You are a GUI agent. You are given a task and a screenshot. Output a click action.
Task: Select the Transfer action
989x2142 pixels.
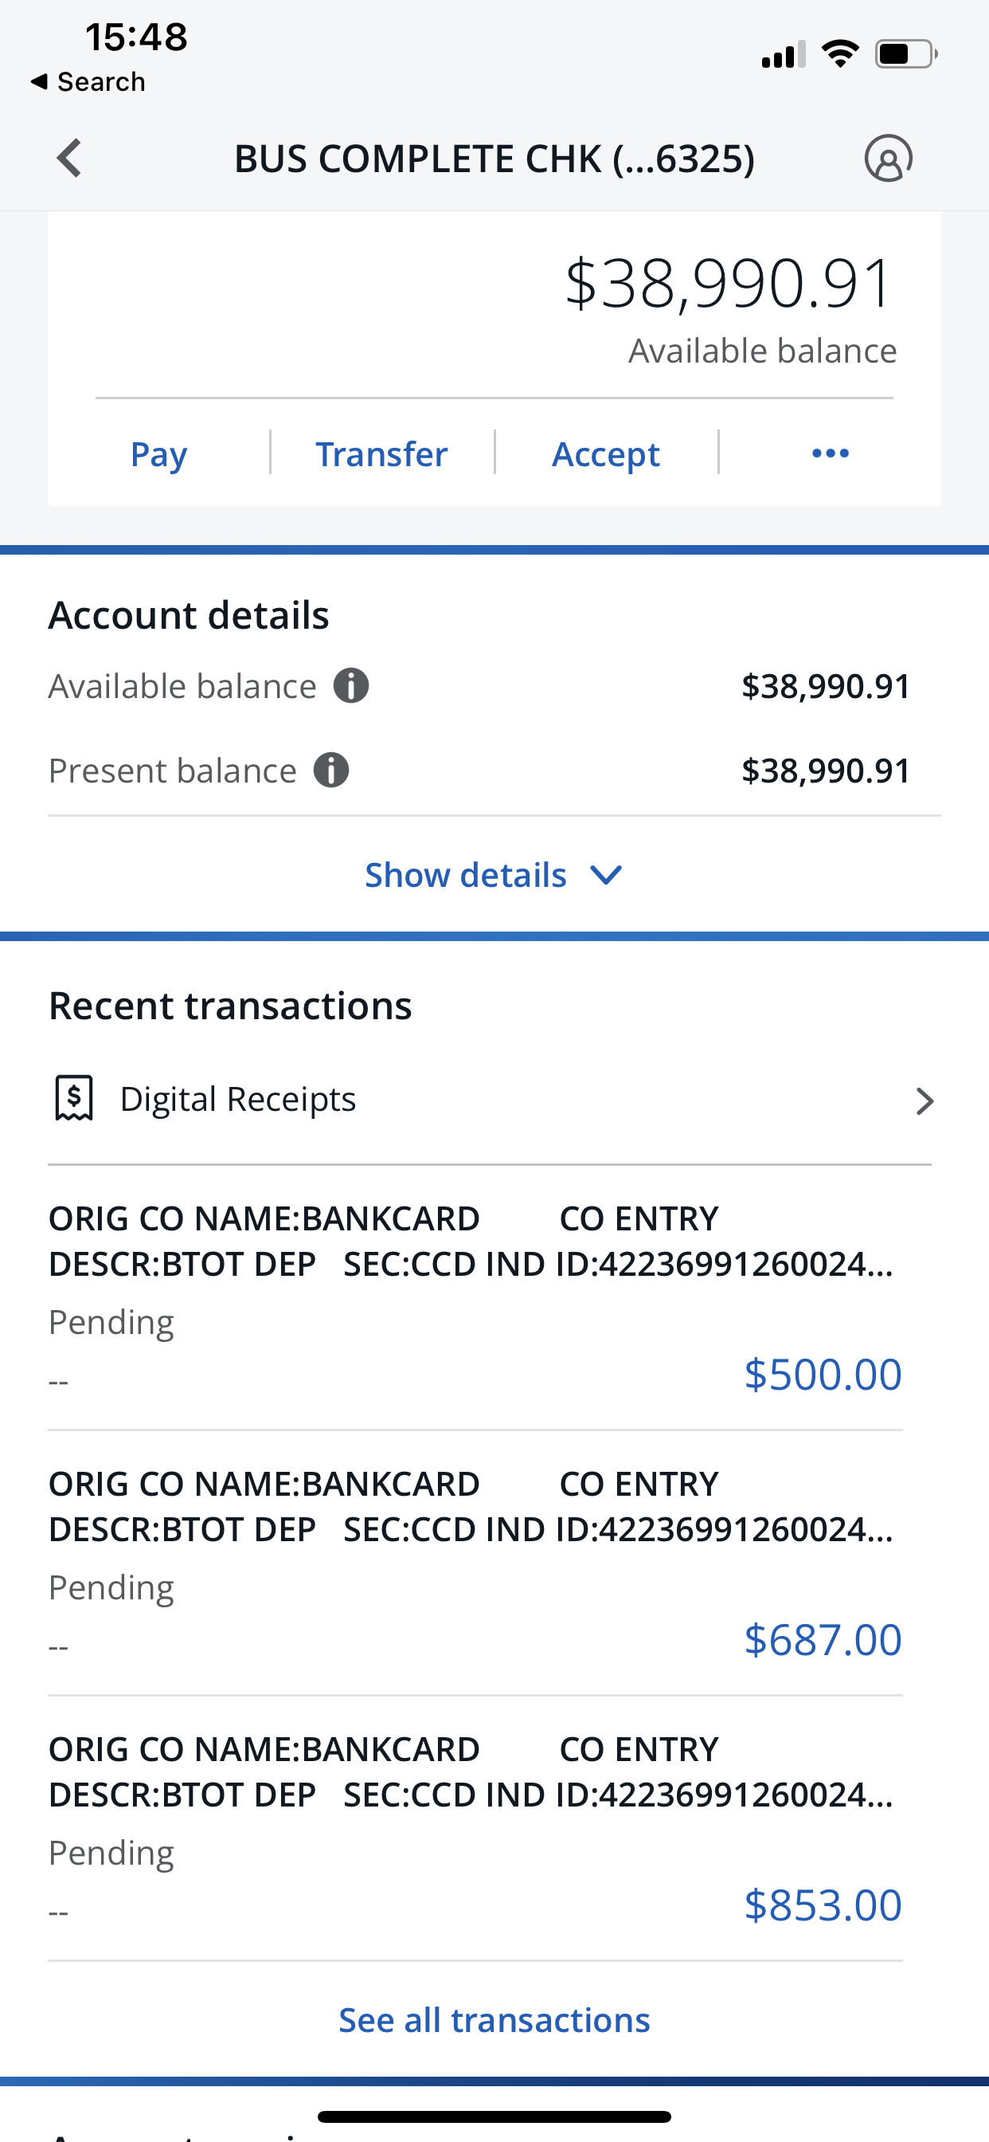(x=381, y=454)
